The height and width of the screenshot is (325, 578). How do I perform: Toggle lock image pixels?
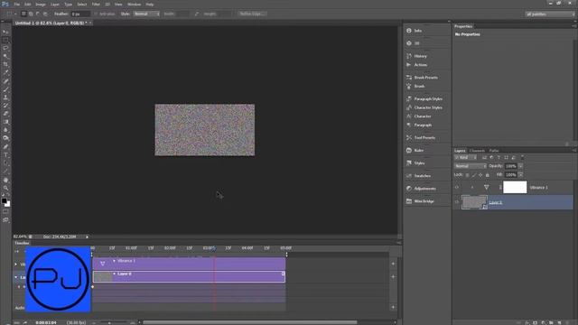pyautogui.click(x=474, y=175)
